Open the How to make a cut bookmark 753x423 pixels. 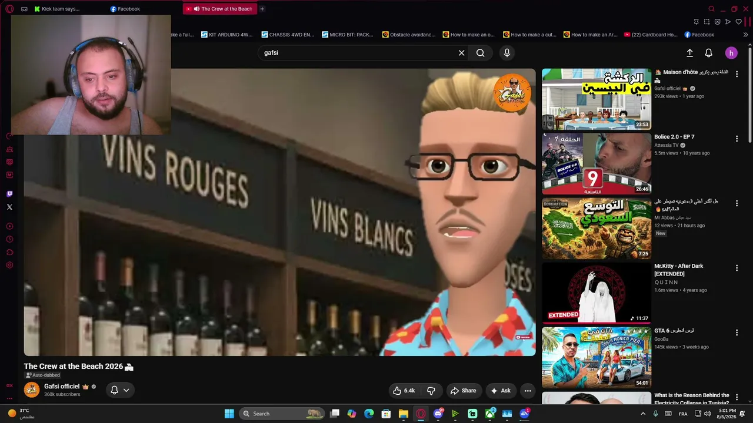529,35
